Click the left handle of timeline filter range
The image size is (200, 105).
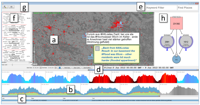(89, 70)
